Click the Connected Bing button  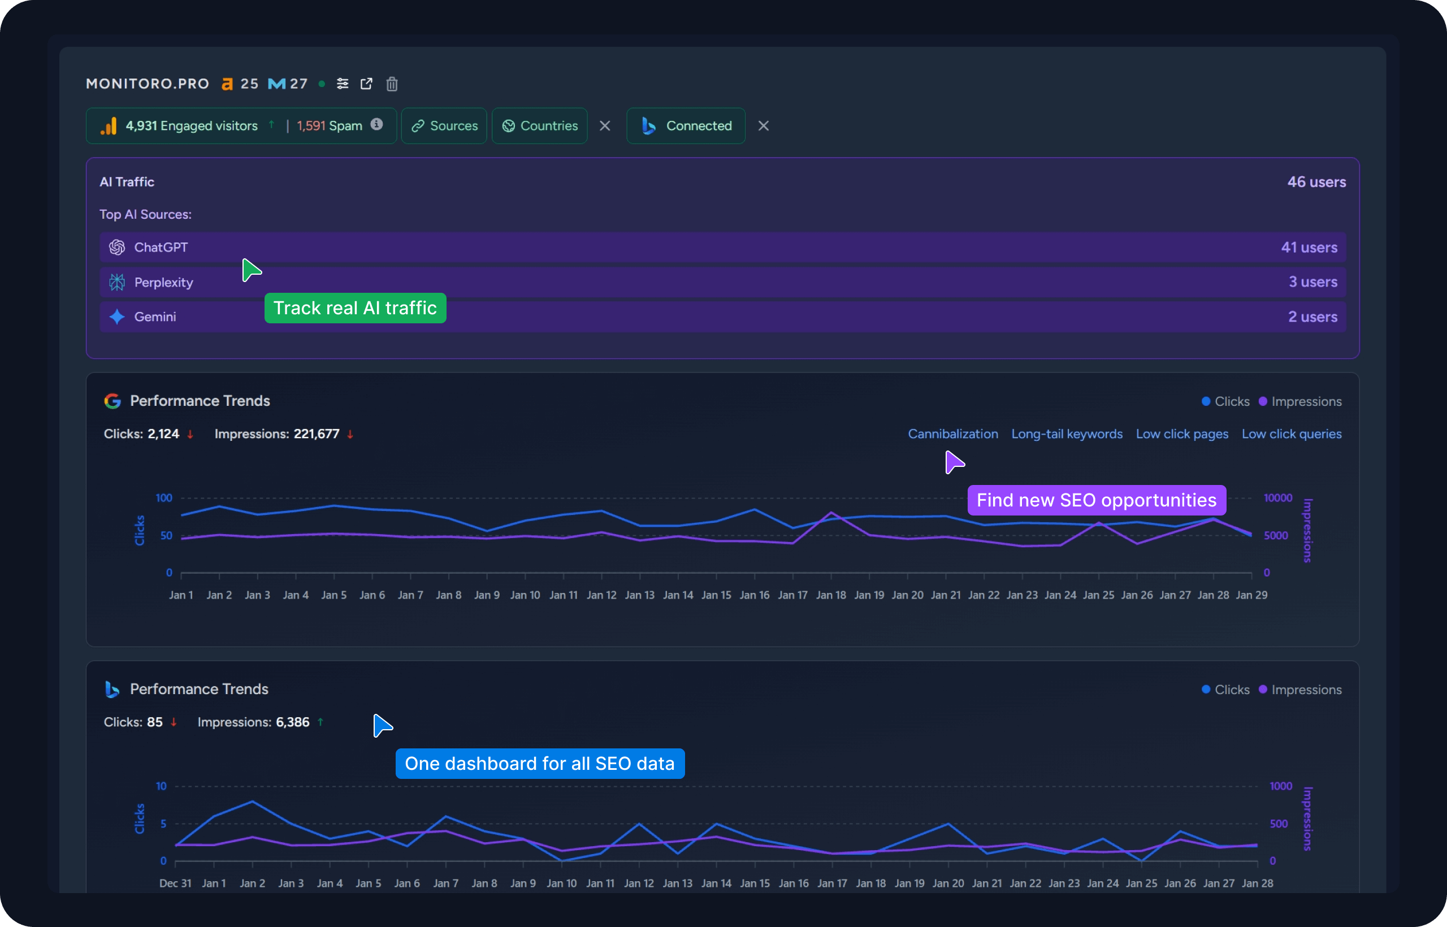coord(686,126)
